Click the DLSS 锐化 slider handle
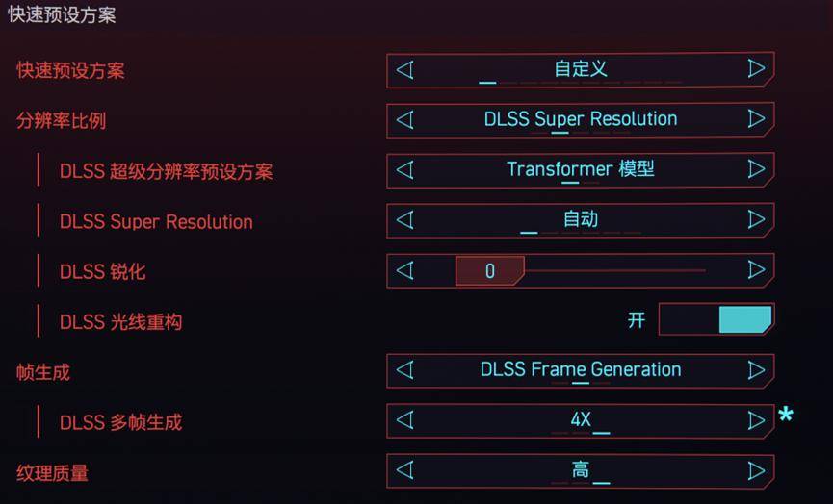This screenshot has height=504, width=833. coord(489,270)
